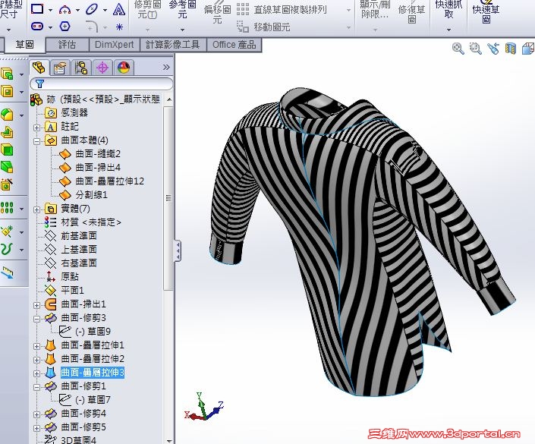Expand the 註記 folder
The image size is (535, 444).
click(x=37, y=128)
